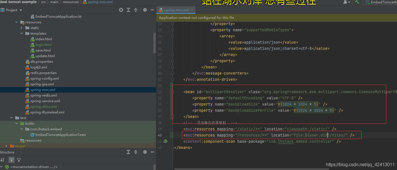Click Spring bean gutter icon at line 41
The height and width of the screenshot is (170, 397).
tap(166, 141)
